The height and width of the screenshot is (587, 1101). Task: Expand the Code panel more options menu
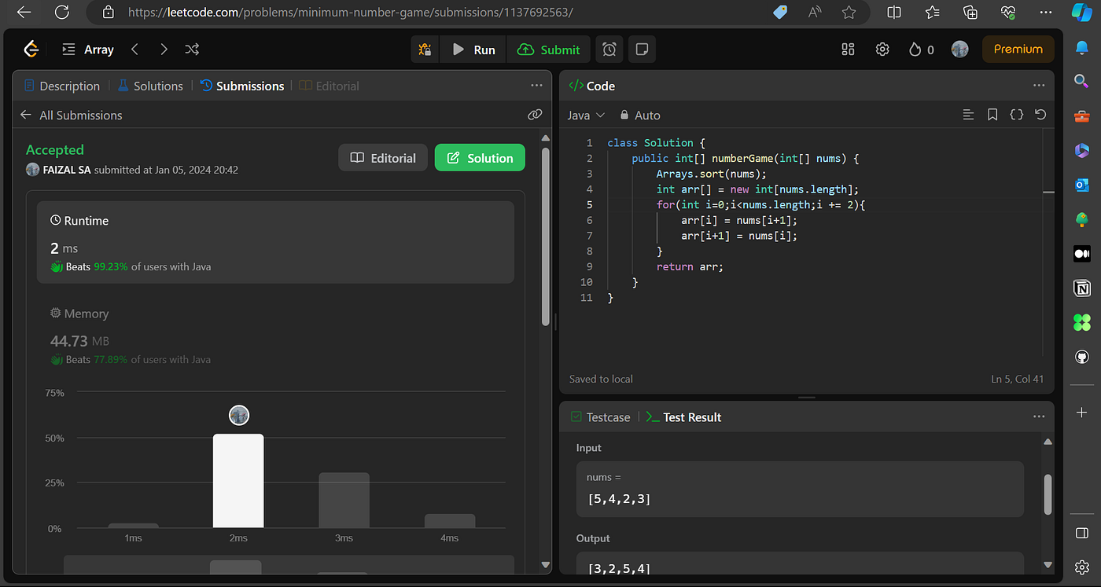click(x=1038, y=86)
